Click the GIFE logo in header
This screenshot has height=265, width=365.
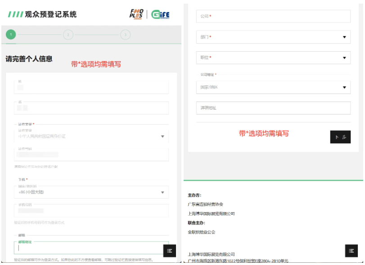click(x=161, y=14)
